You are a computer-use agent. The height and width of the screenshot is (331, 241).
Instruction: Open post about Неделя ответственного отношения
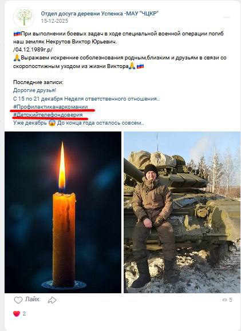click(86, 98)
